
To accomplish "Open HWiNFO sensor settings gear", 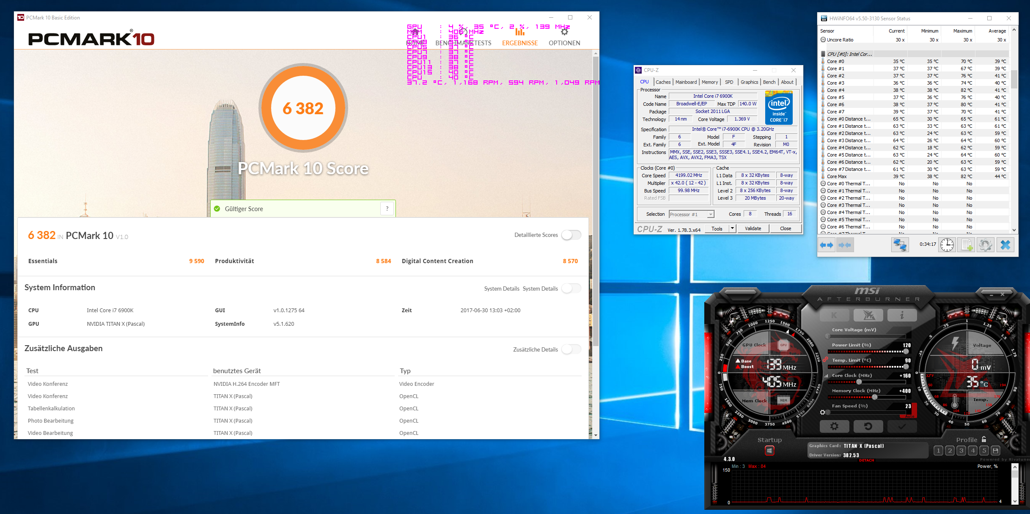I will click(985, 245).
